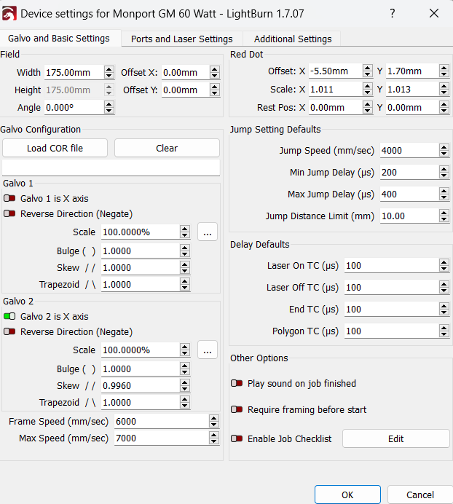Open Galvo 2 Scale options ellipsis button
453x504 pixels.
pos(208,350)
